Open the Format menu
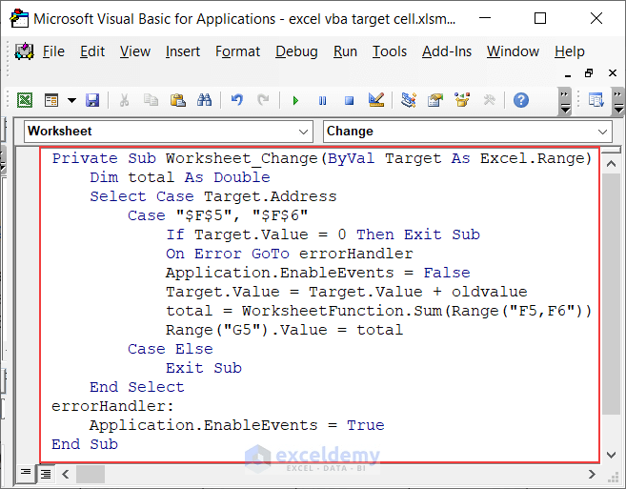Viewport: 626px width, 489px height. click(x=237, y=51)
